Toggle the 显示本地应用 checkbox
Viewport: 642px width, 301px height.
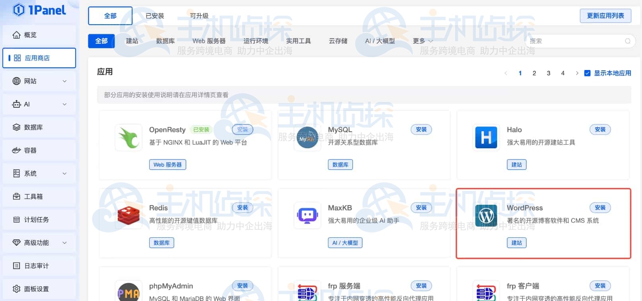coord(587,73)
